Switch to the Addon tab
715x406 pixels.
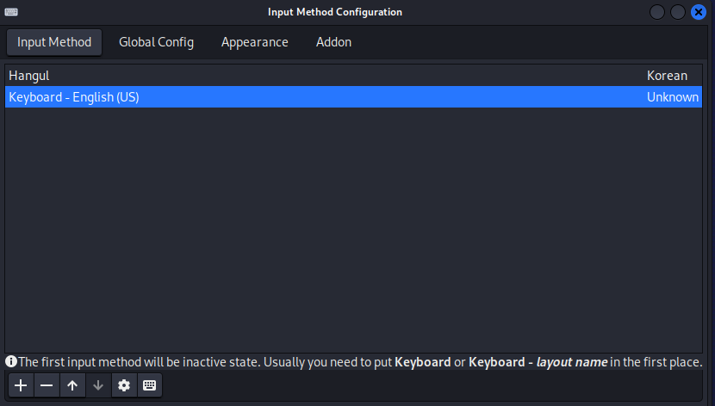pyautogui.click(x=333, y=42)
